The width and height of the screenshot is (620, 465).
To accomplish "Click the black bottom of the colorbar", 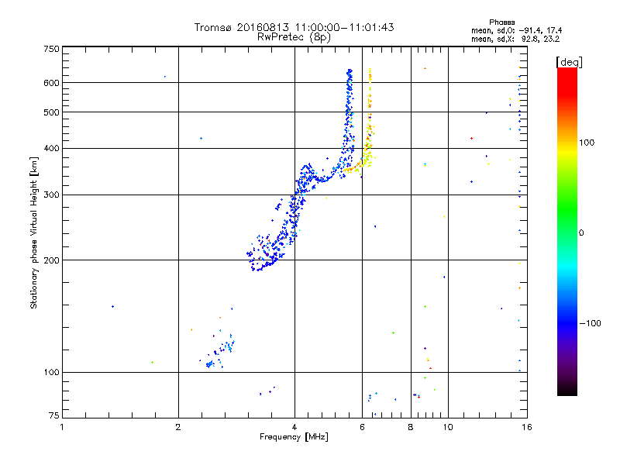I will pos(567,390).
